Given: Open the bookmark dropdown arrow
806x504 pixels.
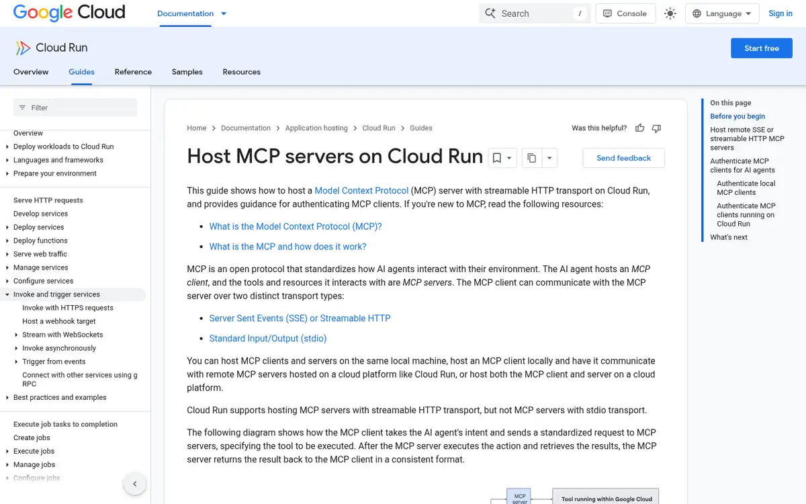Looking at the screenshot, I should (x=510, y=158).
